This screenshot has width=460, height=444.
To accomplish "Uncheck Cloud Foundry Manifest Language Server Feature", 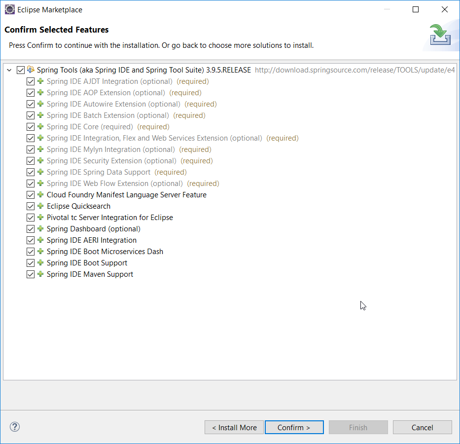I will pos(31,195).
